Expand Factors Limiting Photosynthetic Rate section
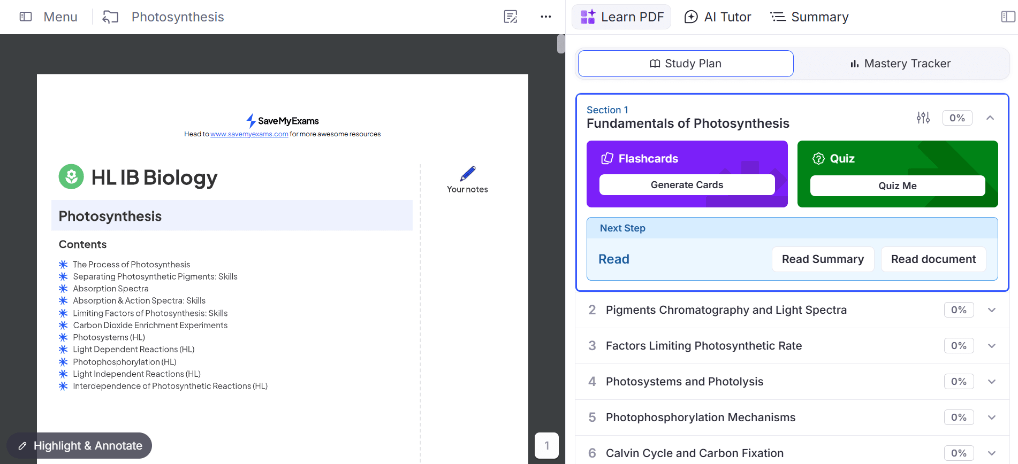Viewport: 1018px width, 464px height. [x=992, y=346]
